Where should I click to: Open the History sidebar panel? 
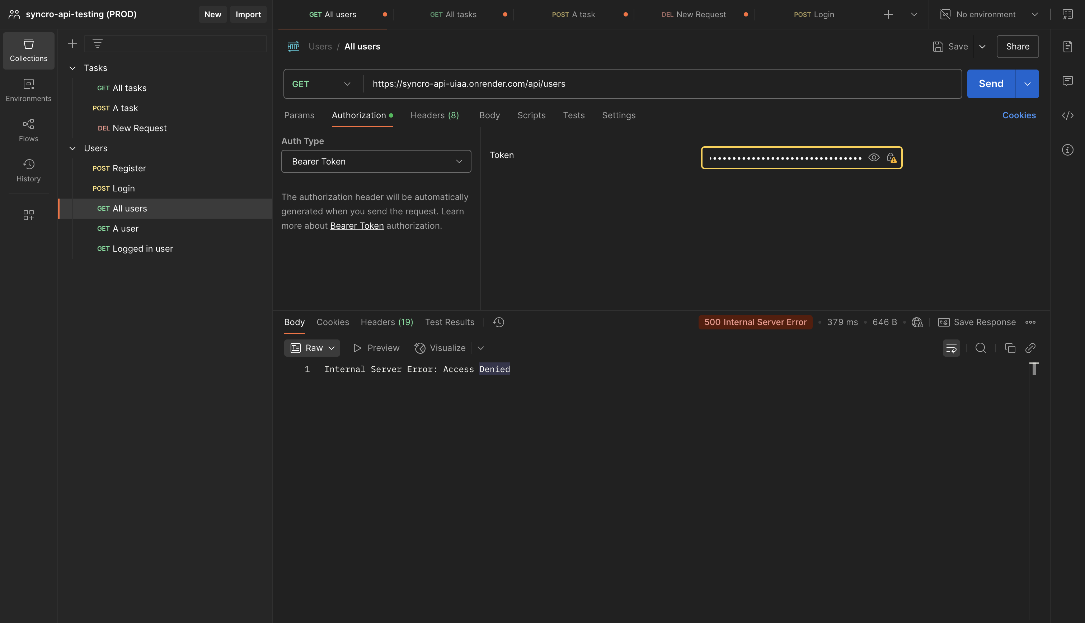click(x=29, y=171)
